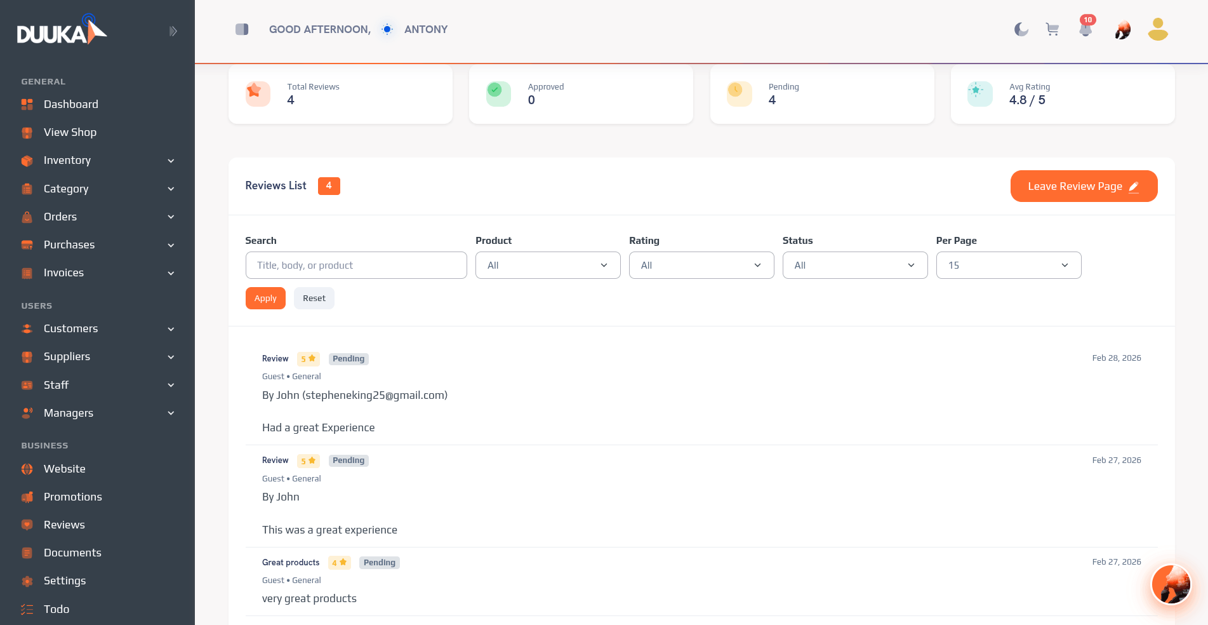1208x625 pixels.
Task: Open the Product filter dropdown
Action: tap(548, 265)
